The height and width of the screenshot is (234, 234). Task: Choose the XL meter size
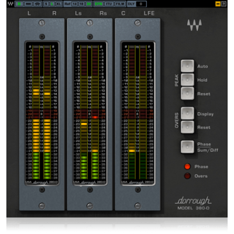point(58,4)
